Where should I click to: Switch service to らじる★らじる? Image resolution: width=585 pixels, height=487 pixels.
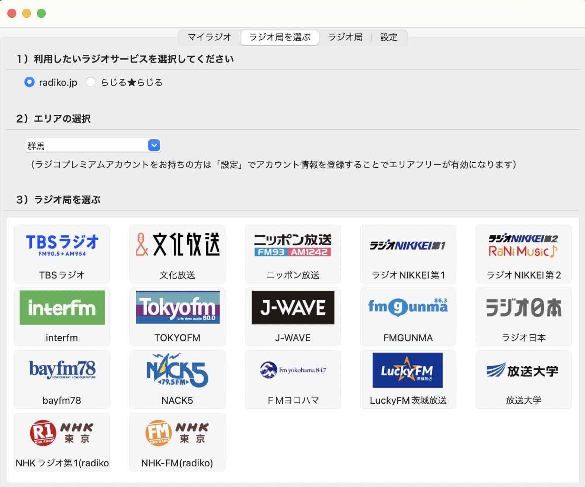(91, 82)
